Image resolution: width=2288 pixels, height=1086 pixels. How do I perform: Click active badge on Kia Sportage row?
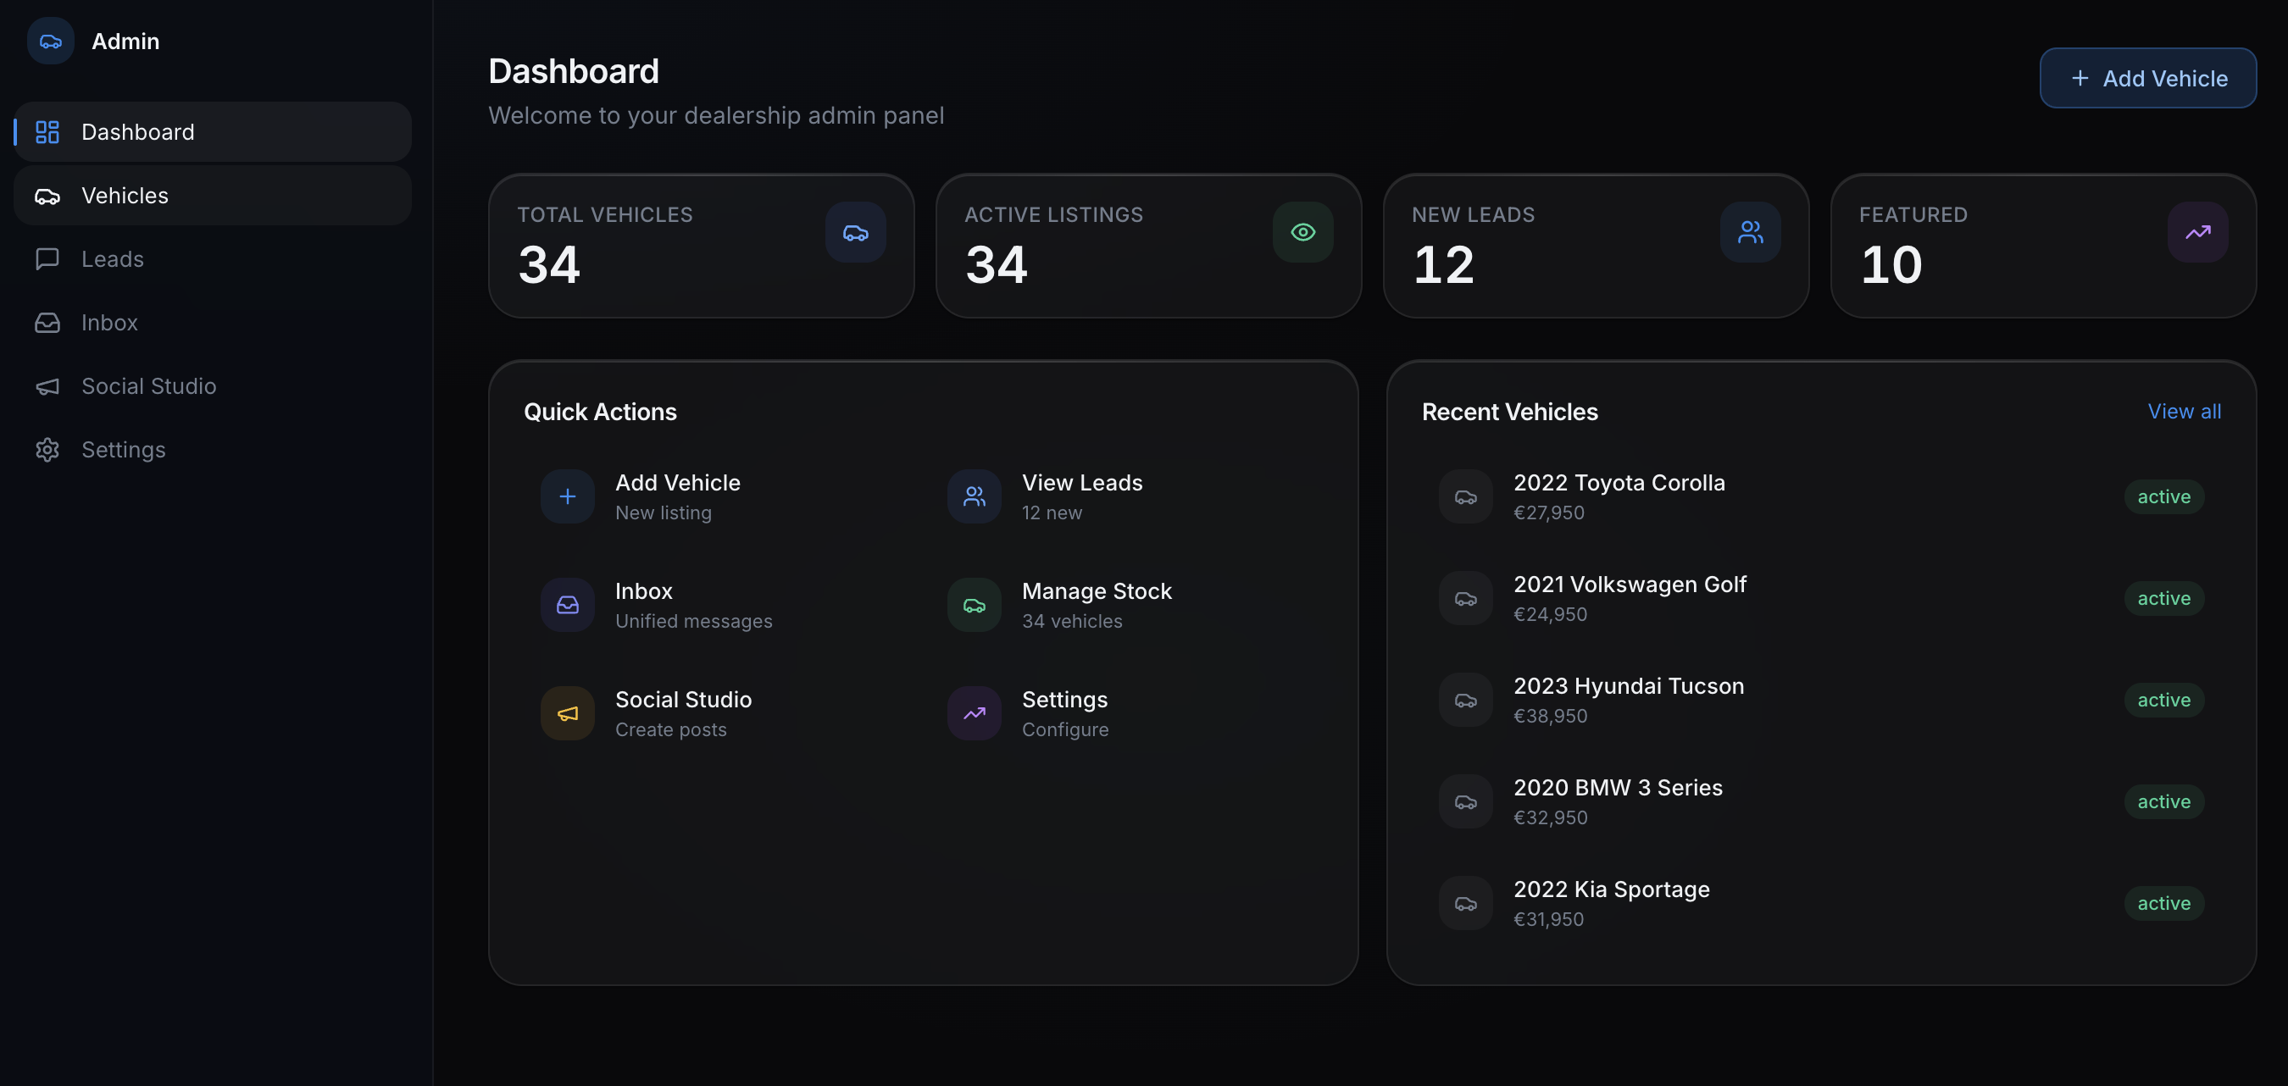coord(2163,903)
